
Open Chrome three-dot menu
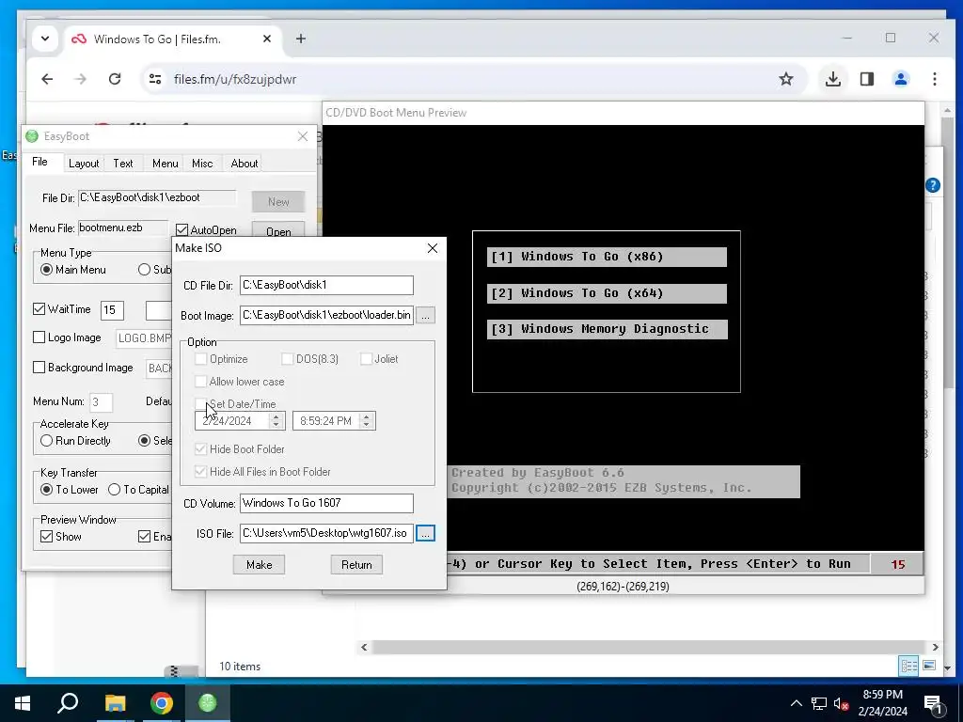(935, 79)
